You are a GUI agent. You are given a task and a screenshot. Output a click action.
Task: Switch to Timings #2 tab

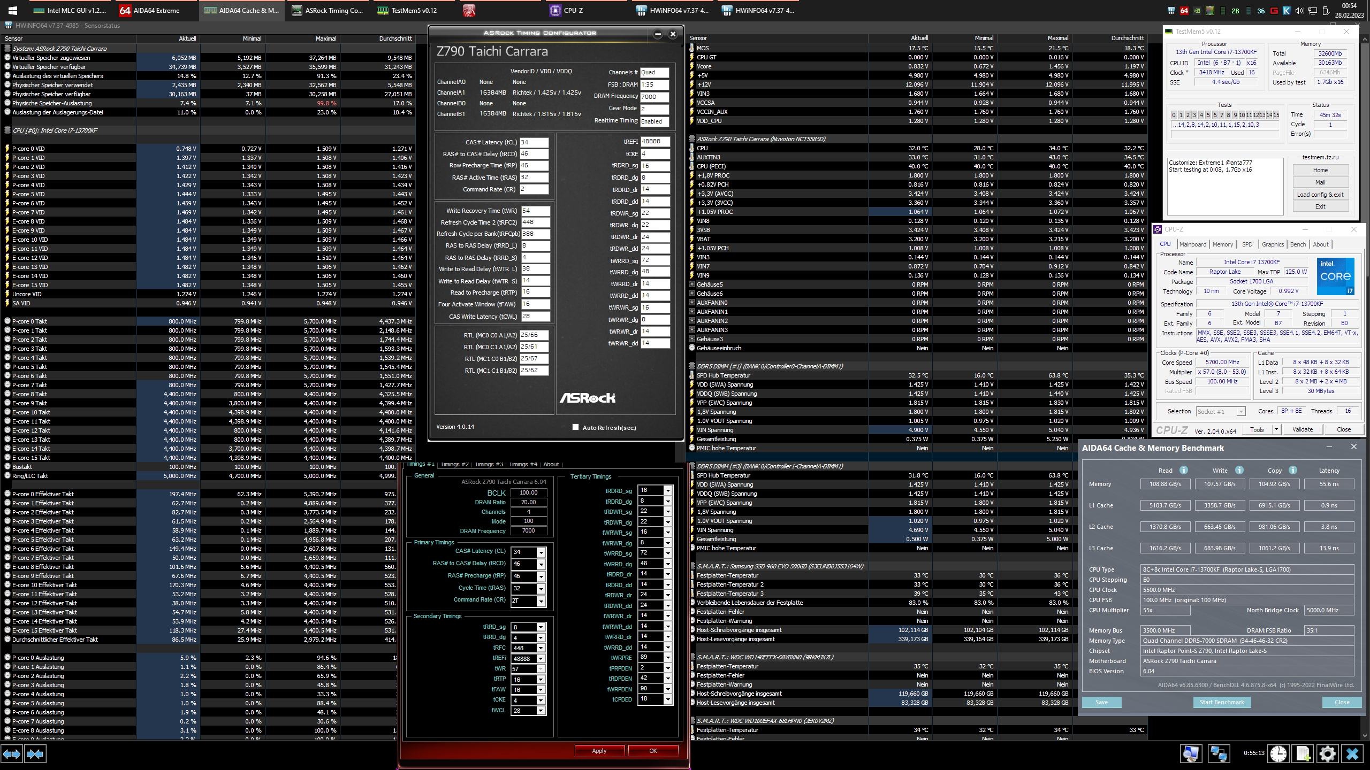coord(454,464)
